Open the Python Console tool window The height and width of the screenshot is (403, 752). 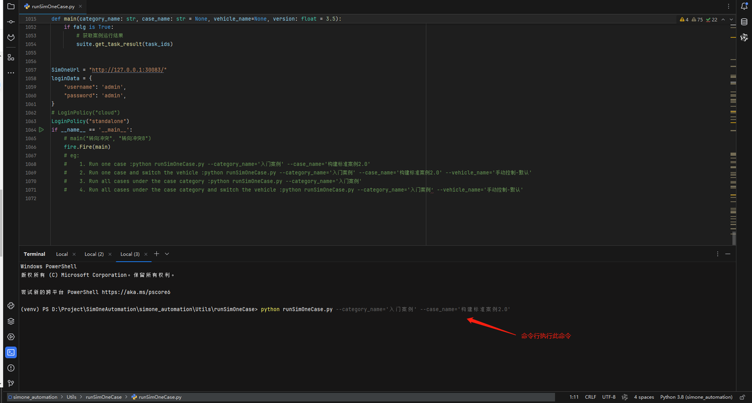pyautogui.click(x=11, y=306)
